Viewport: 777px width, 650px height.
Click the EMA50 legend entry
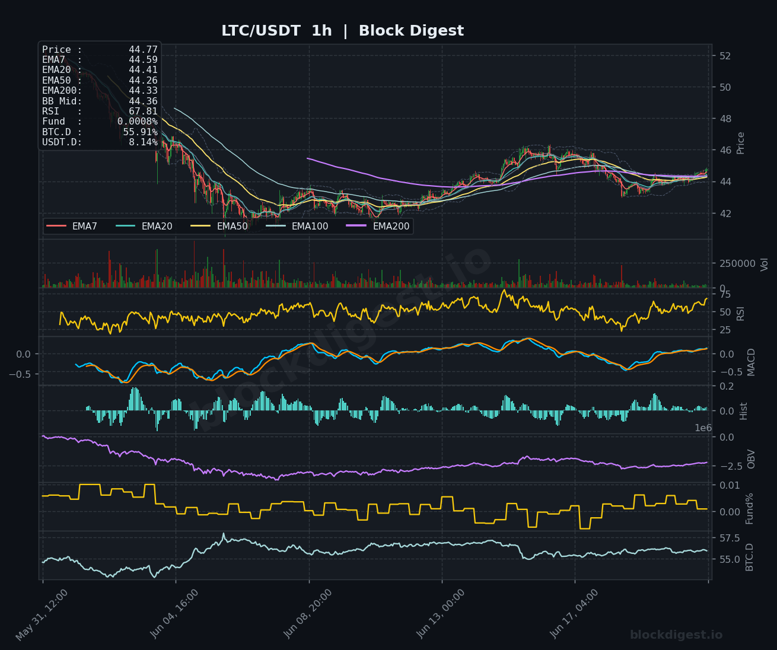[x=219, y=227]
